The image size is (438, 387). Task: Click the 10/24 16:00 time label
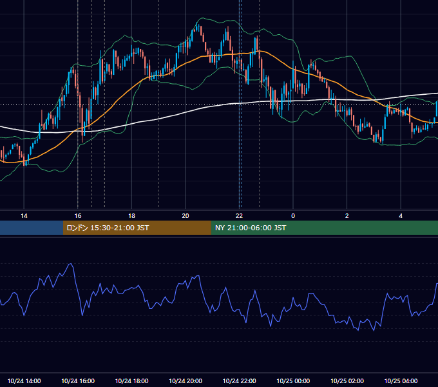78,381
